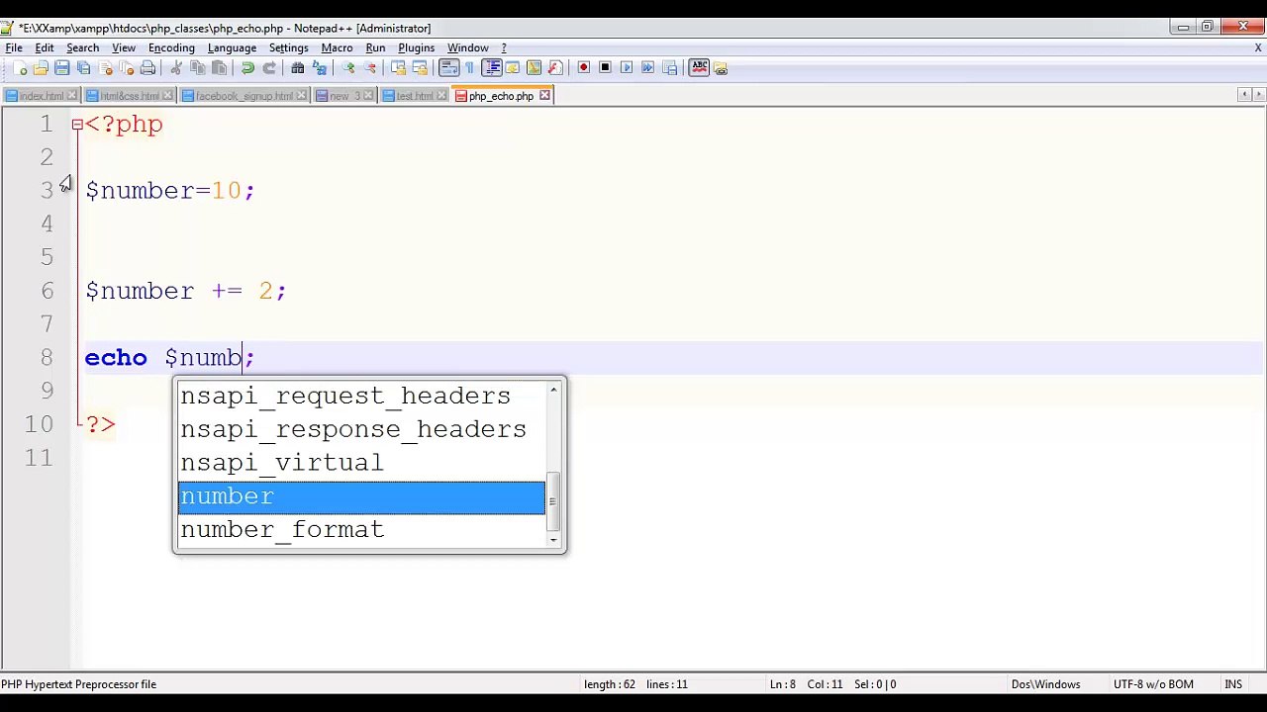Click the Zoom Out toolbar icon

pyautogui.click(x=370, y=68)
